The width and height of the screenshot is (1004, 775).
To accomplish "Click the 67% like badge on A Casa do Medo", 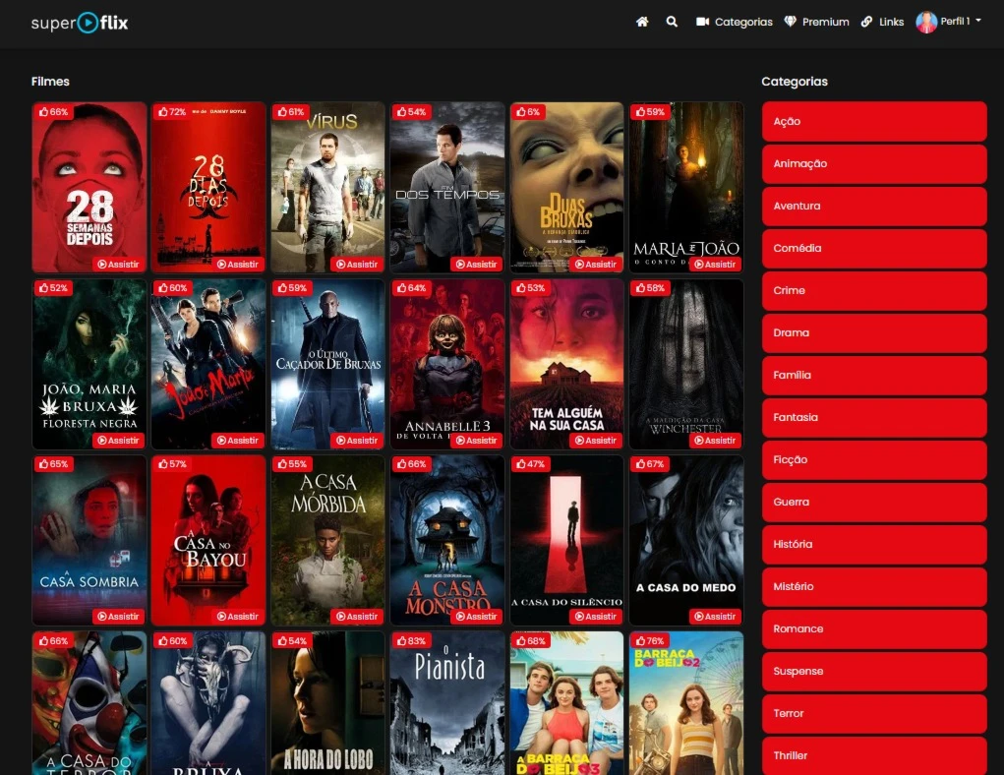I will pos(649,463).
